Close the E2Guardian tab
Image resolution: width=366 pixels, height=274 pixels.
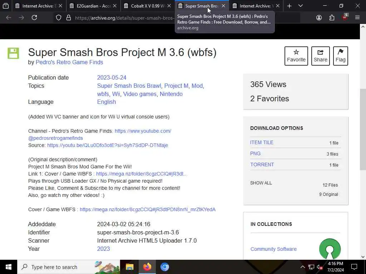[x=115, y=6]
